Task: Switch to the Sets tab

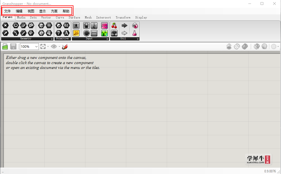Action: 33,18
